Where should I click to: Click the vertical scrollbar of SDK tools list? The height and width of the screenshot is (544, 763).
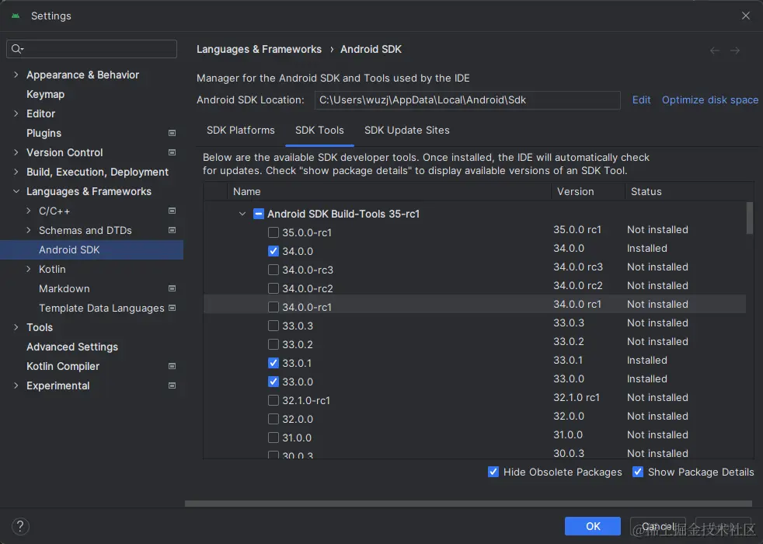click(x=749, y=218)
